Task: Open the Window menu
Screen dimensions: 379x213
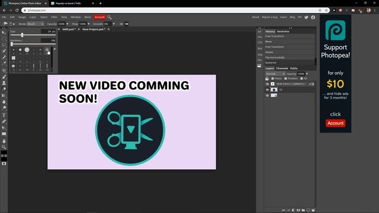Action: (x=76, y=17)
